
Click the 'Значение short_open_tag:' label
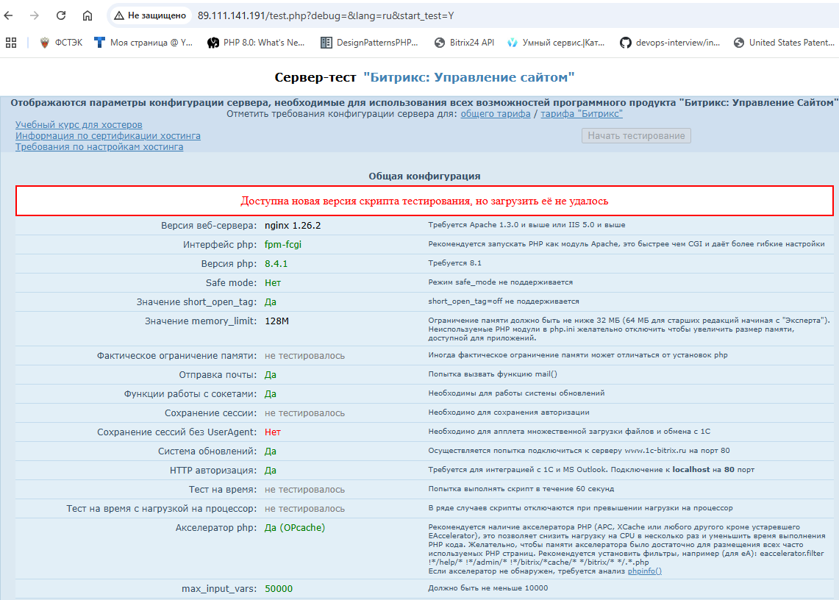tap(196, 302)
